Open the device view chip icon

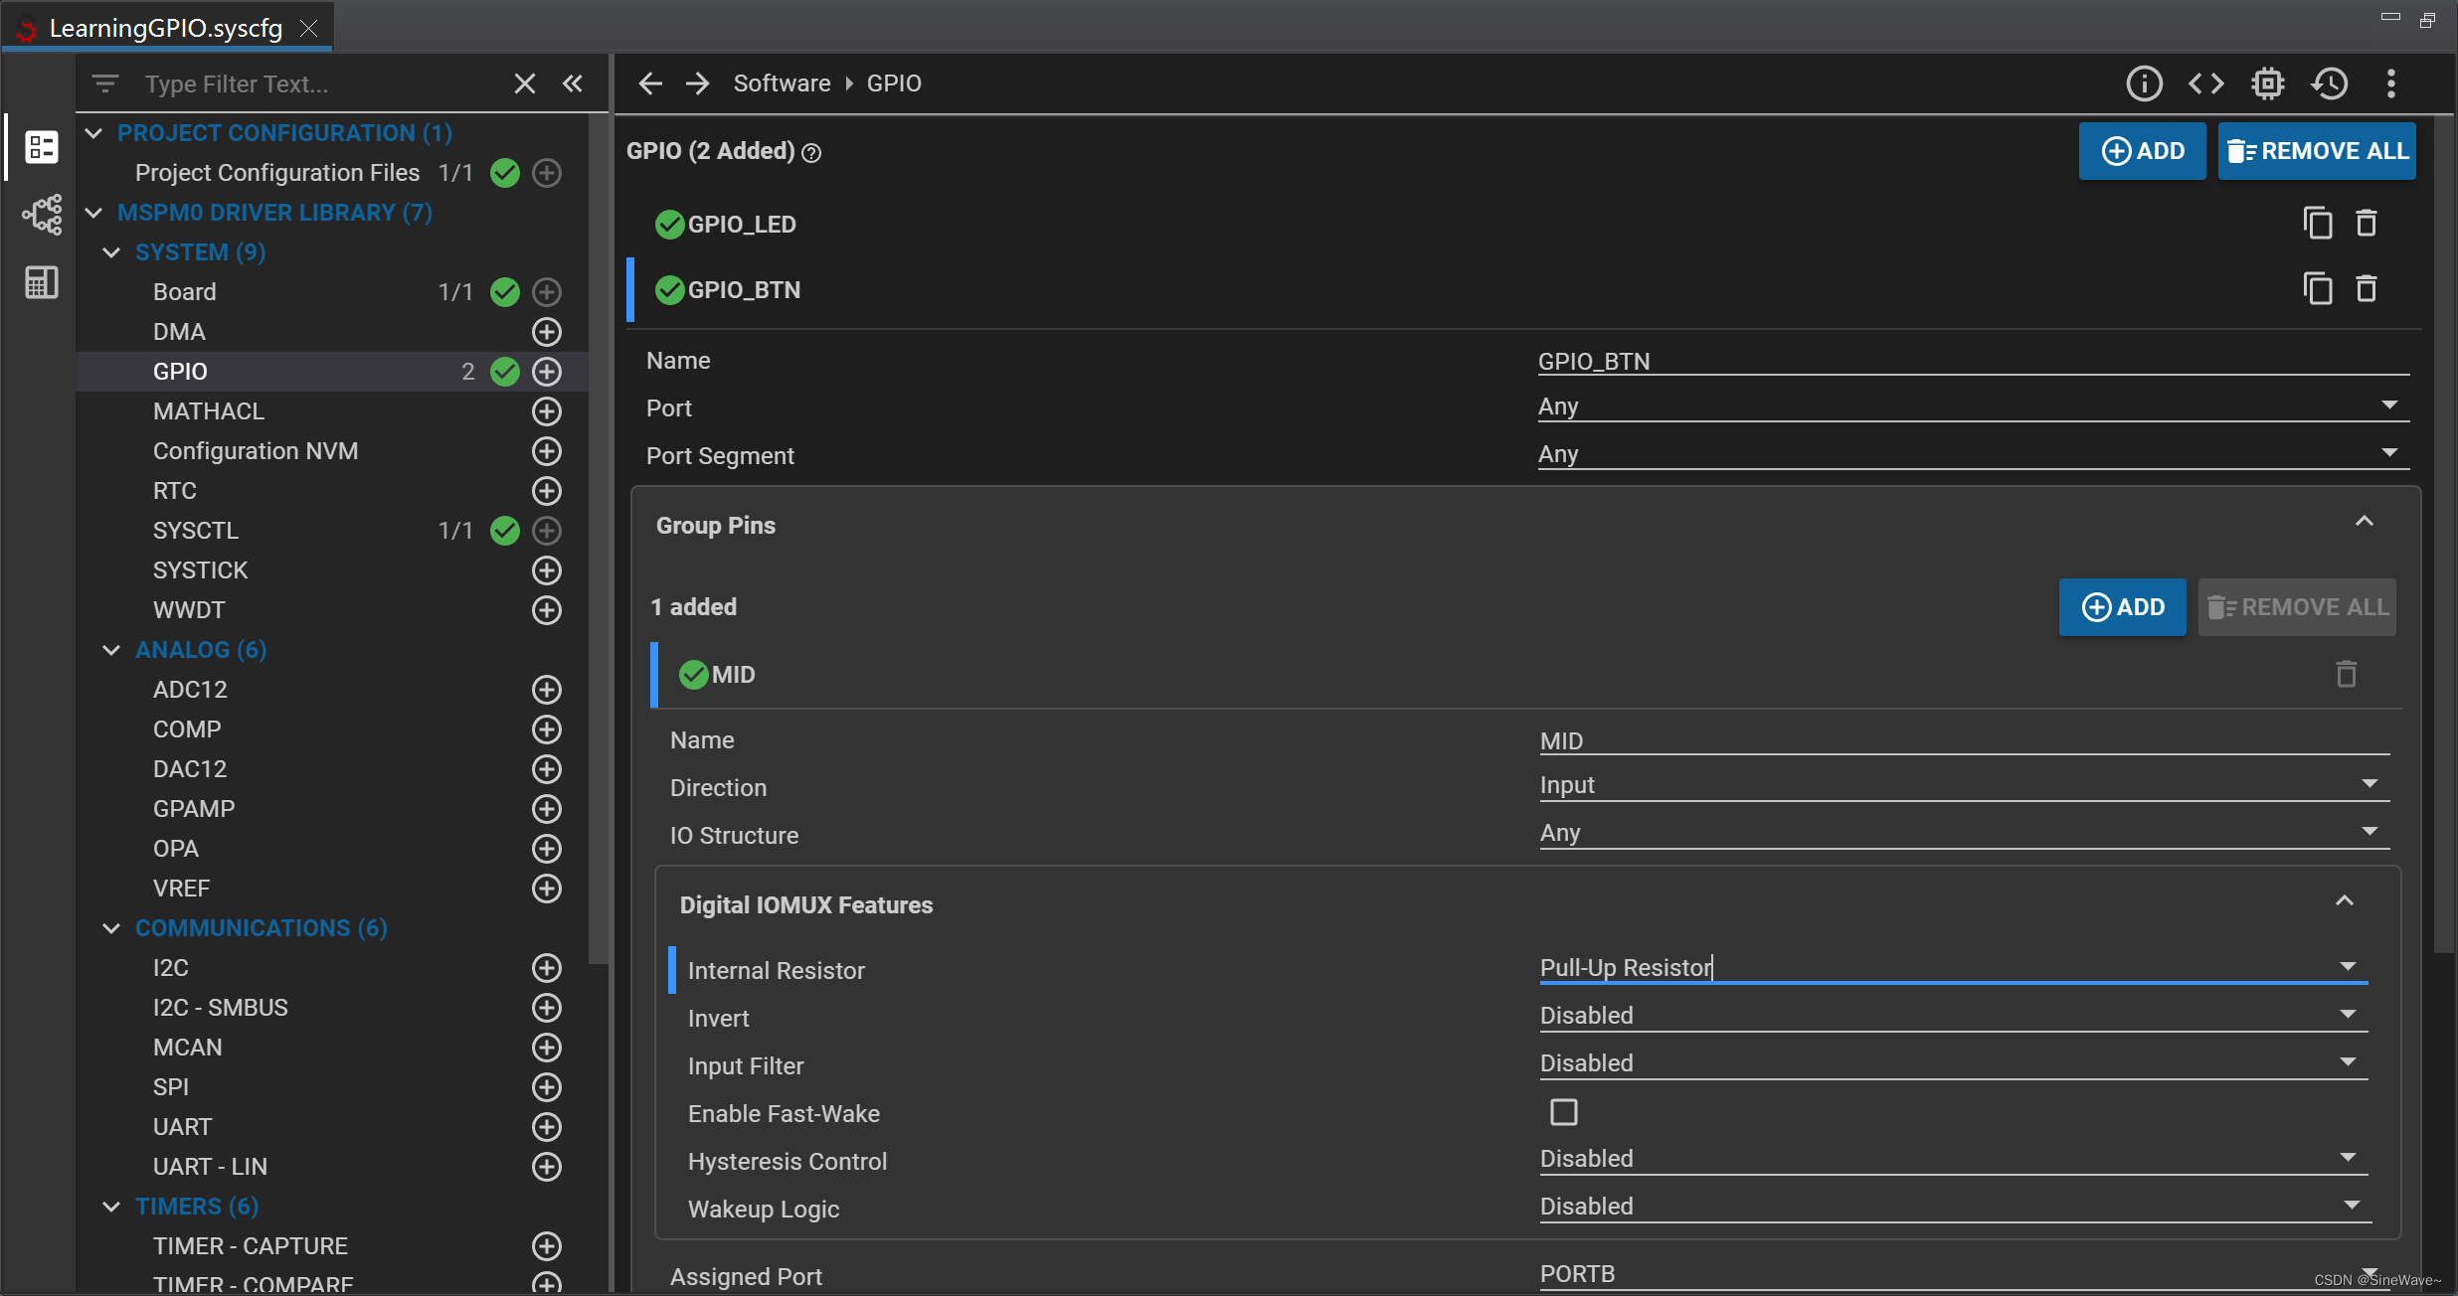click(x=2267, y=83)
